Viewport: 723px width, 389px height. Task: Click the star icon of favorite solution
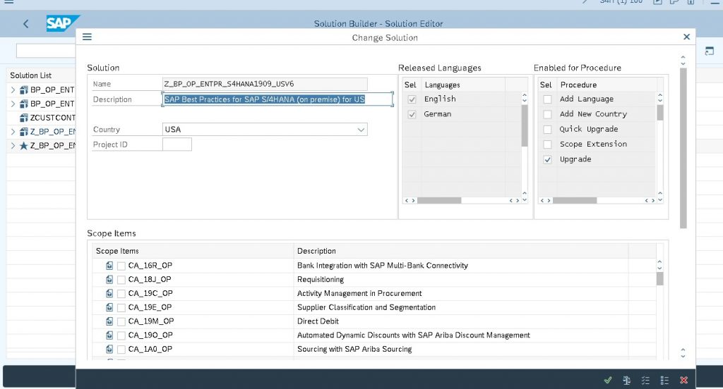(x=24, y=145)
